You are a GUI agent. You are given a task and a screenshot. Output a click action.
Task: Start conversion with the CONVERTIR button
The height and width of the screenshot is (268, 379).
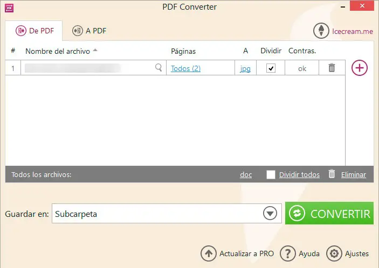pyautogui.click(x=329, y=213)
